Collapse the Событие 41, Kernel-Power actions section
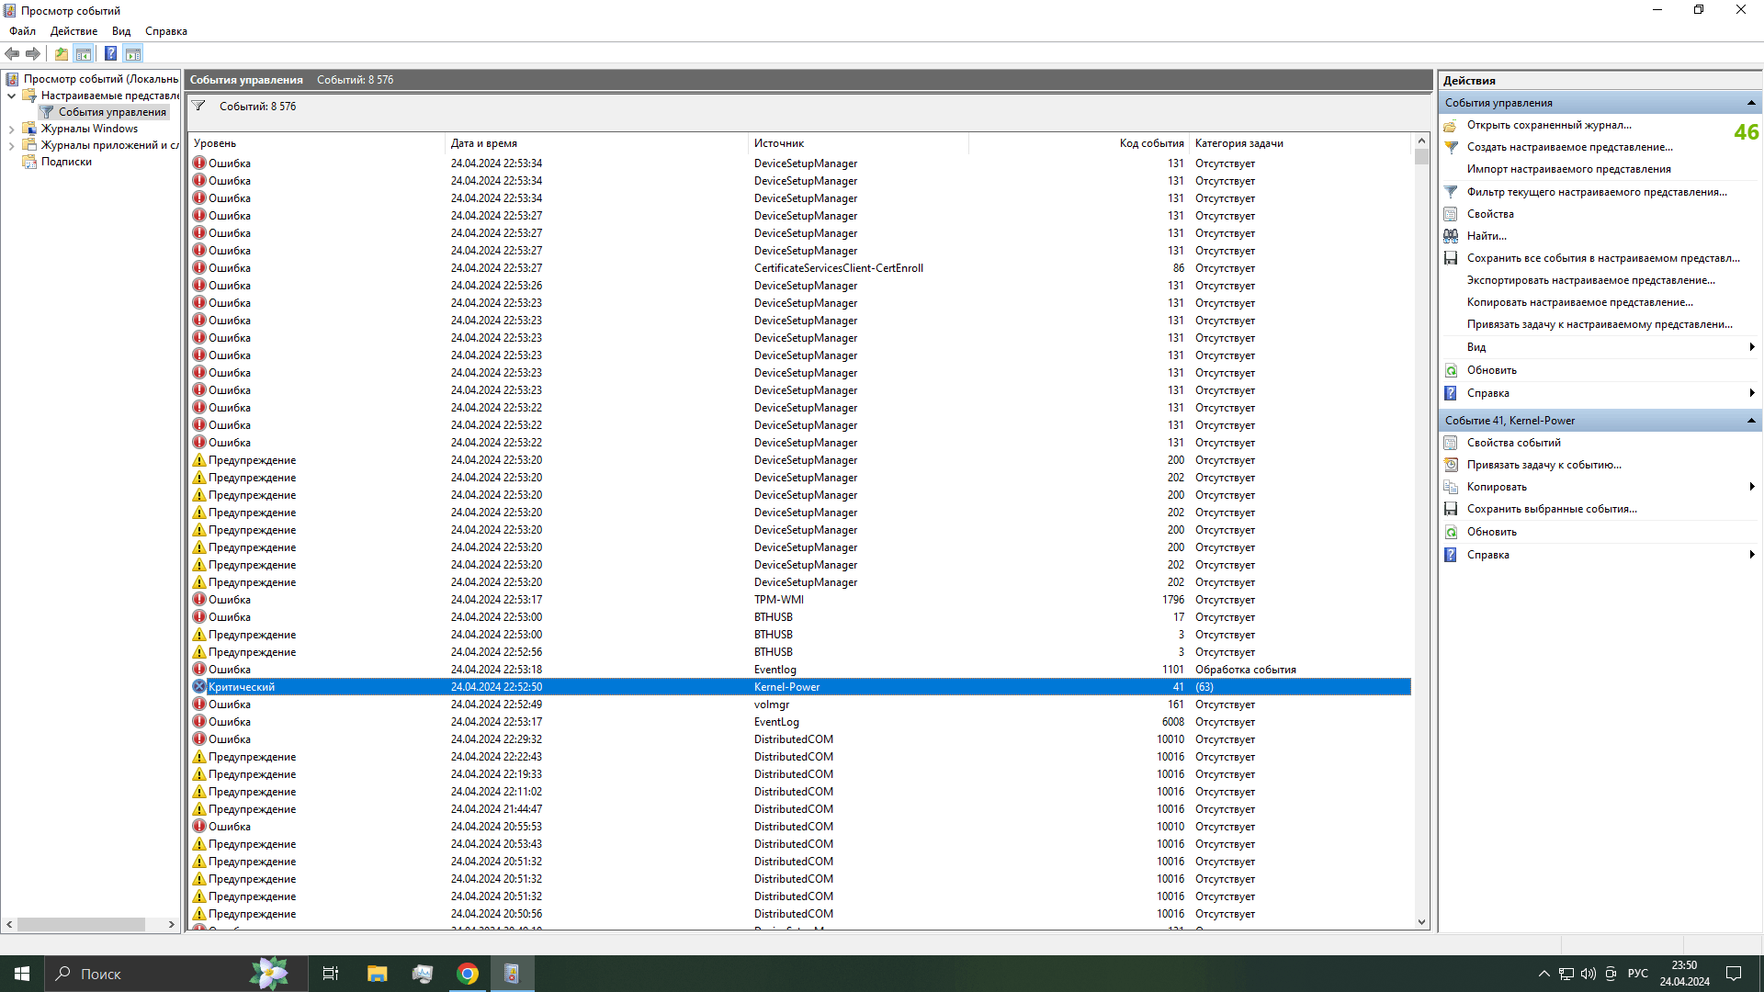The height and width of the screenshot is (992, 1764). click(1751, 421)
